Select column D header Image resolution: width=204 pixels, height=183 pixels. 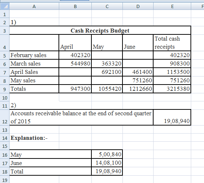[x=138, y=6]
